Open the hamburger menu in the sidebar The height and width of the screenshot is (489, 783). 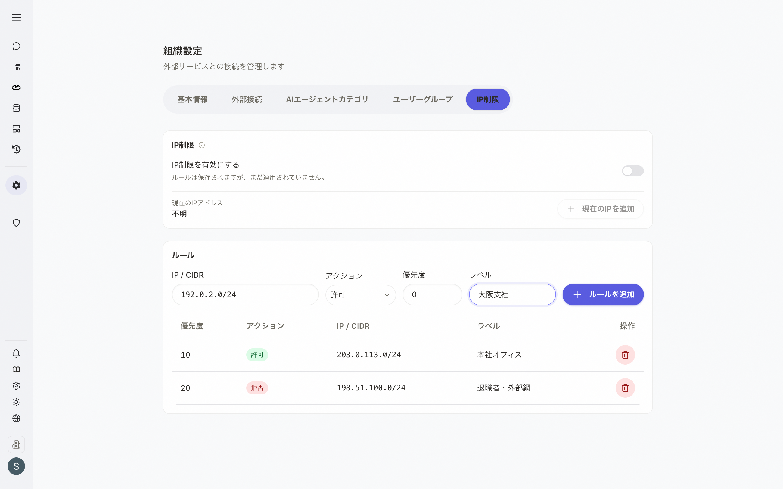(x=16, y=17)
